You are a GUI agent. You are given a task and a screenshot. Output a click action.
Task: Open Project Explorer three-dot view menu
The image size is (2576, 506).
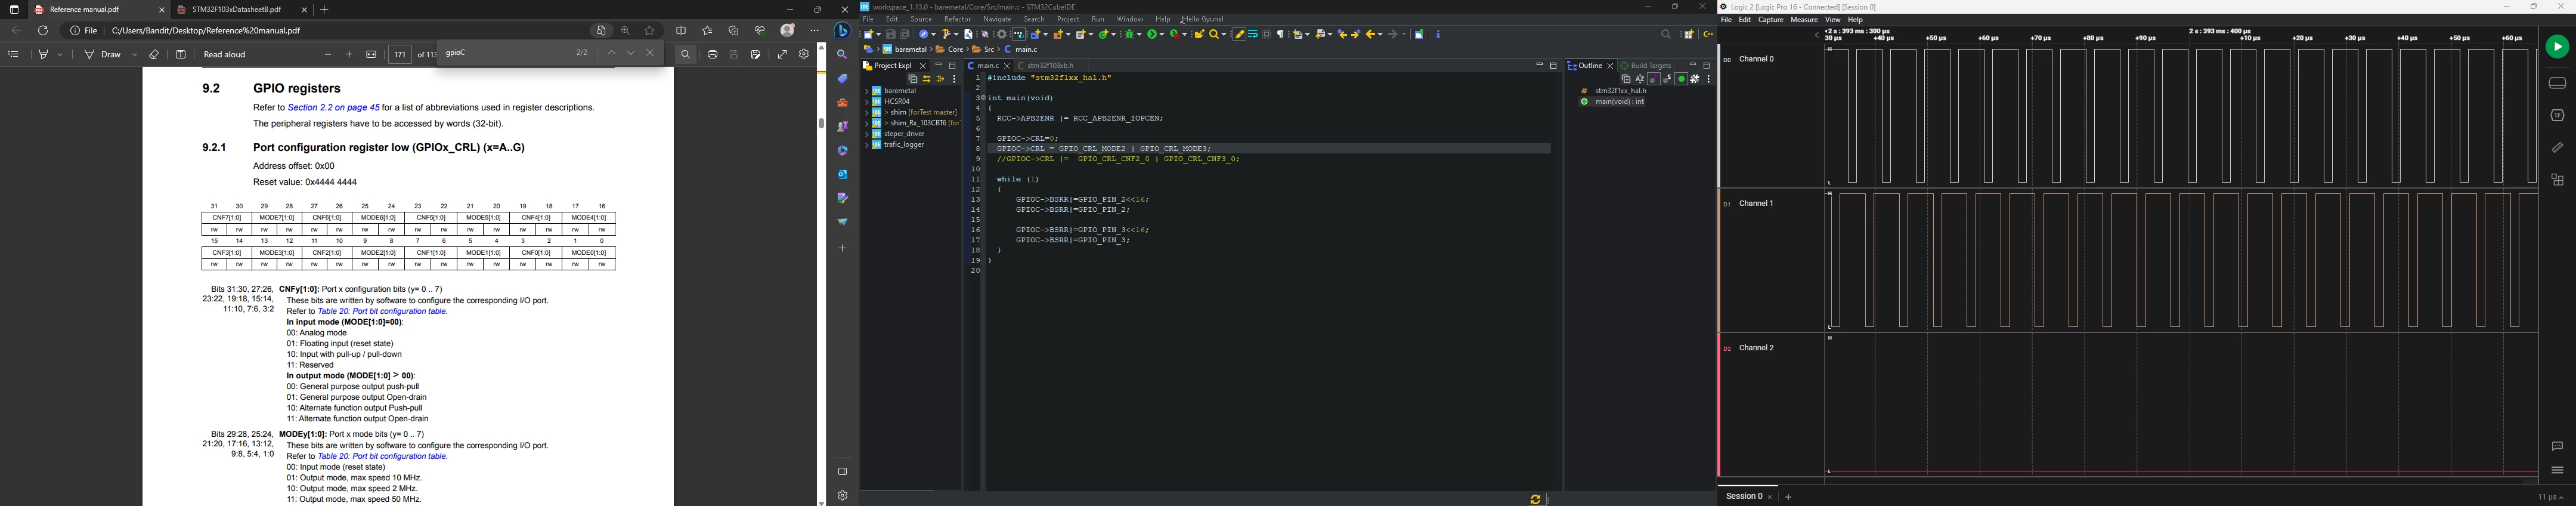[x=954, y=79]
